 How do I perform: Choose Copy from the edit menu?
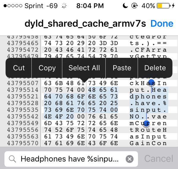(47, 68)
